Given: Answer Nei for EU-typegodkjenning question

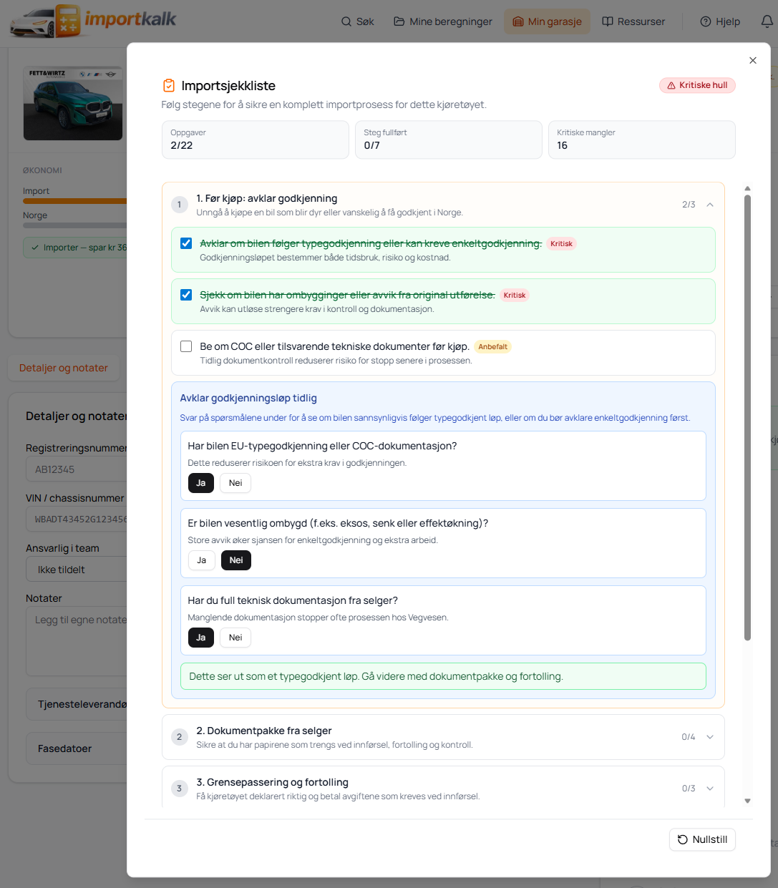Looking at the screenshot, I should [235, 483].
